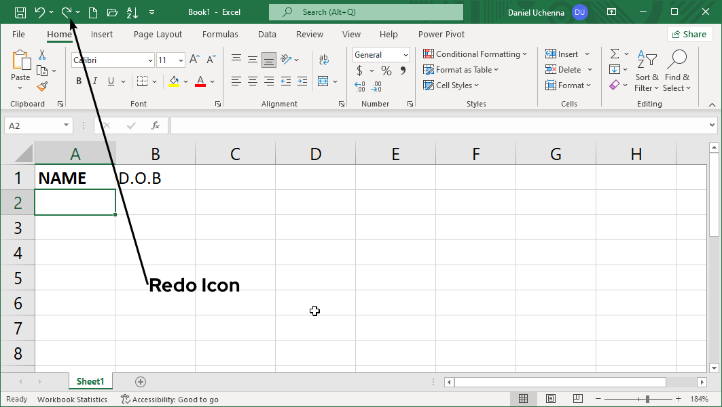The image size is (722, 407).
Task: Click the Share button
Action: pos(689,35)
